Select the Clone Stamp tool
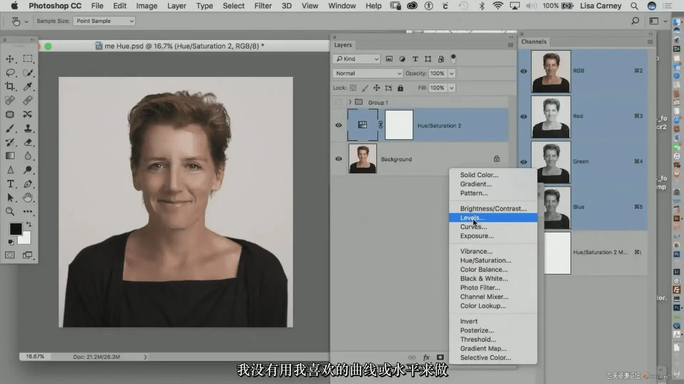Viewport: 684px width, 384px height. pos(28,128)
